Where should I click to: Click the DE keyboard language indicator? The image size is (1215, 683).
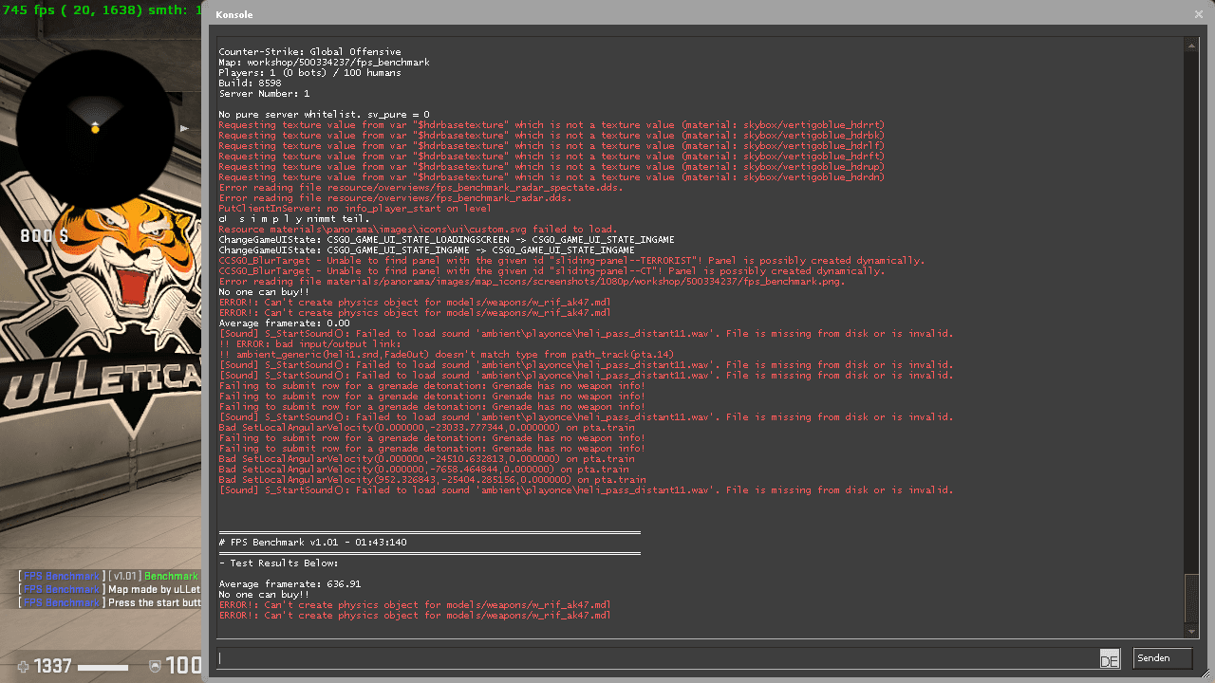click(x=1109, y=659)
